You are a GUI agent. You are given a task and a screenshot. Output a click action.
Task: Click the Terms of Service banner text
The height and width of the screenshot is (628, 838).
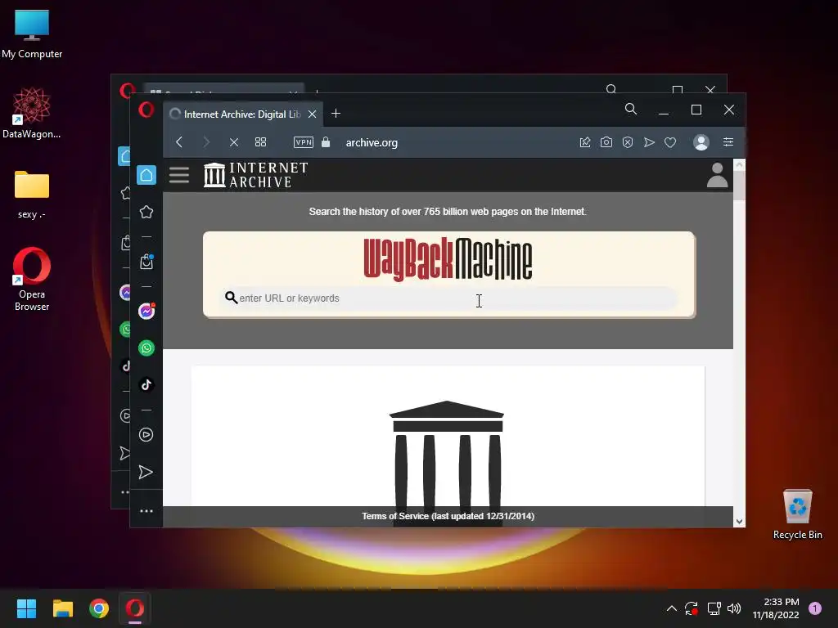pyautogui.click(x=448, y=516)
